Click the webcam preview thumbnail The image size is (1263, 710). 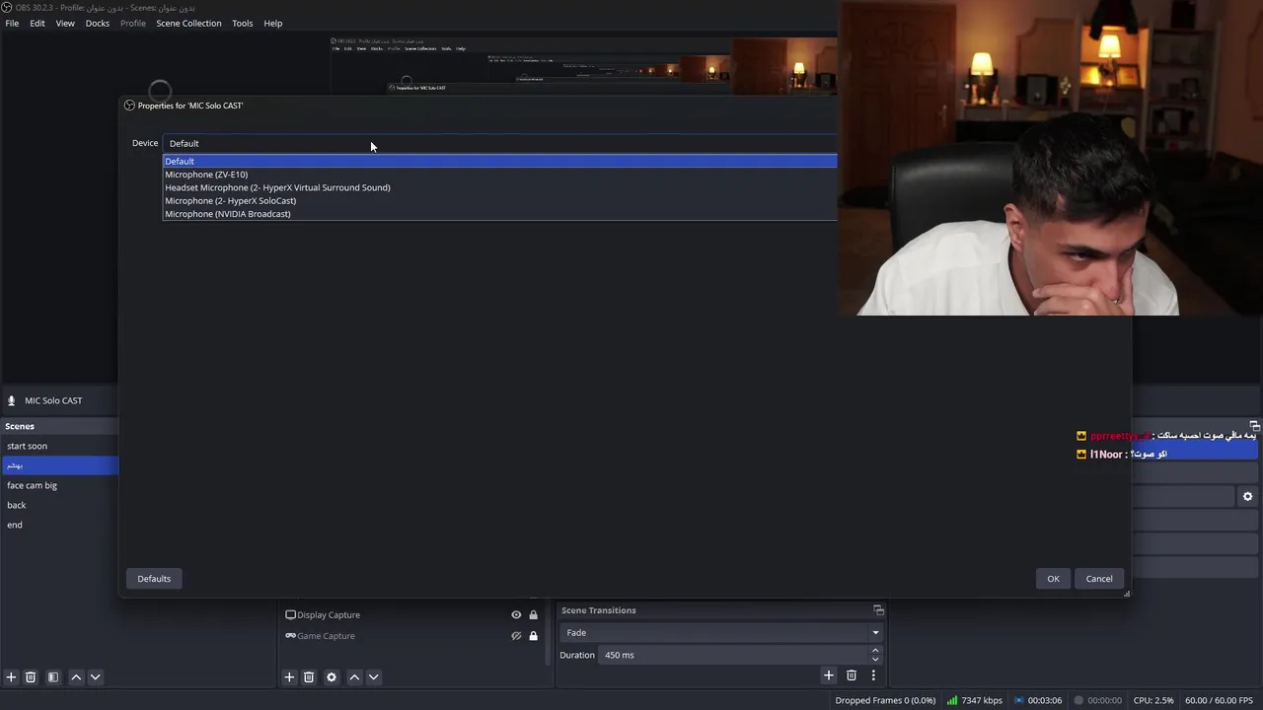coord(1050,158)
